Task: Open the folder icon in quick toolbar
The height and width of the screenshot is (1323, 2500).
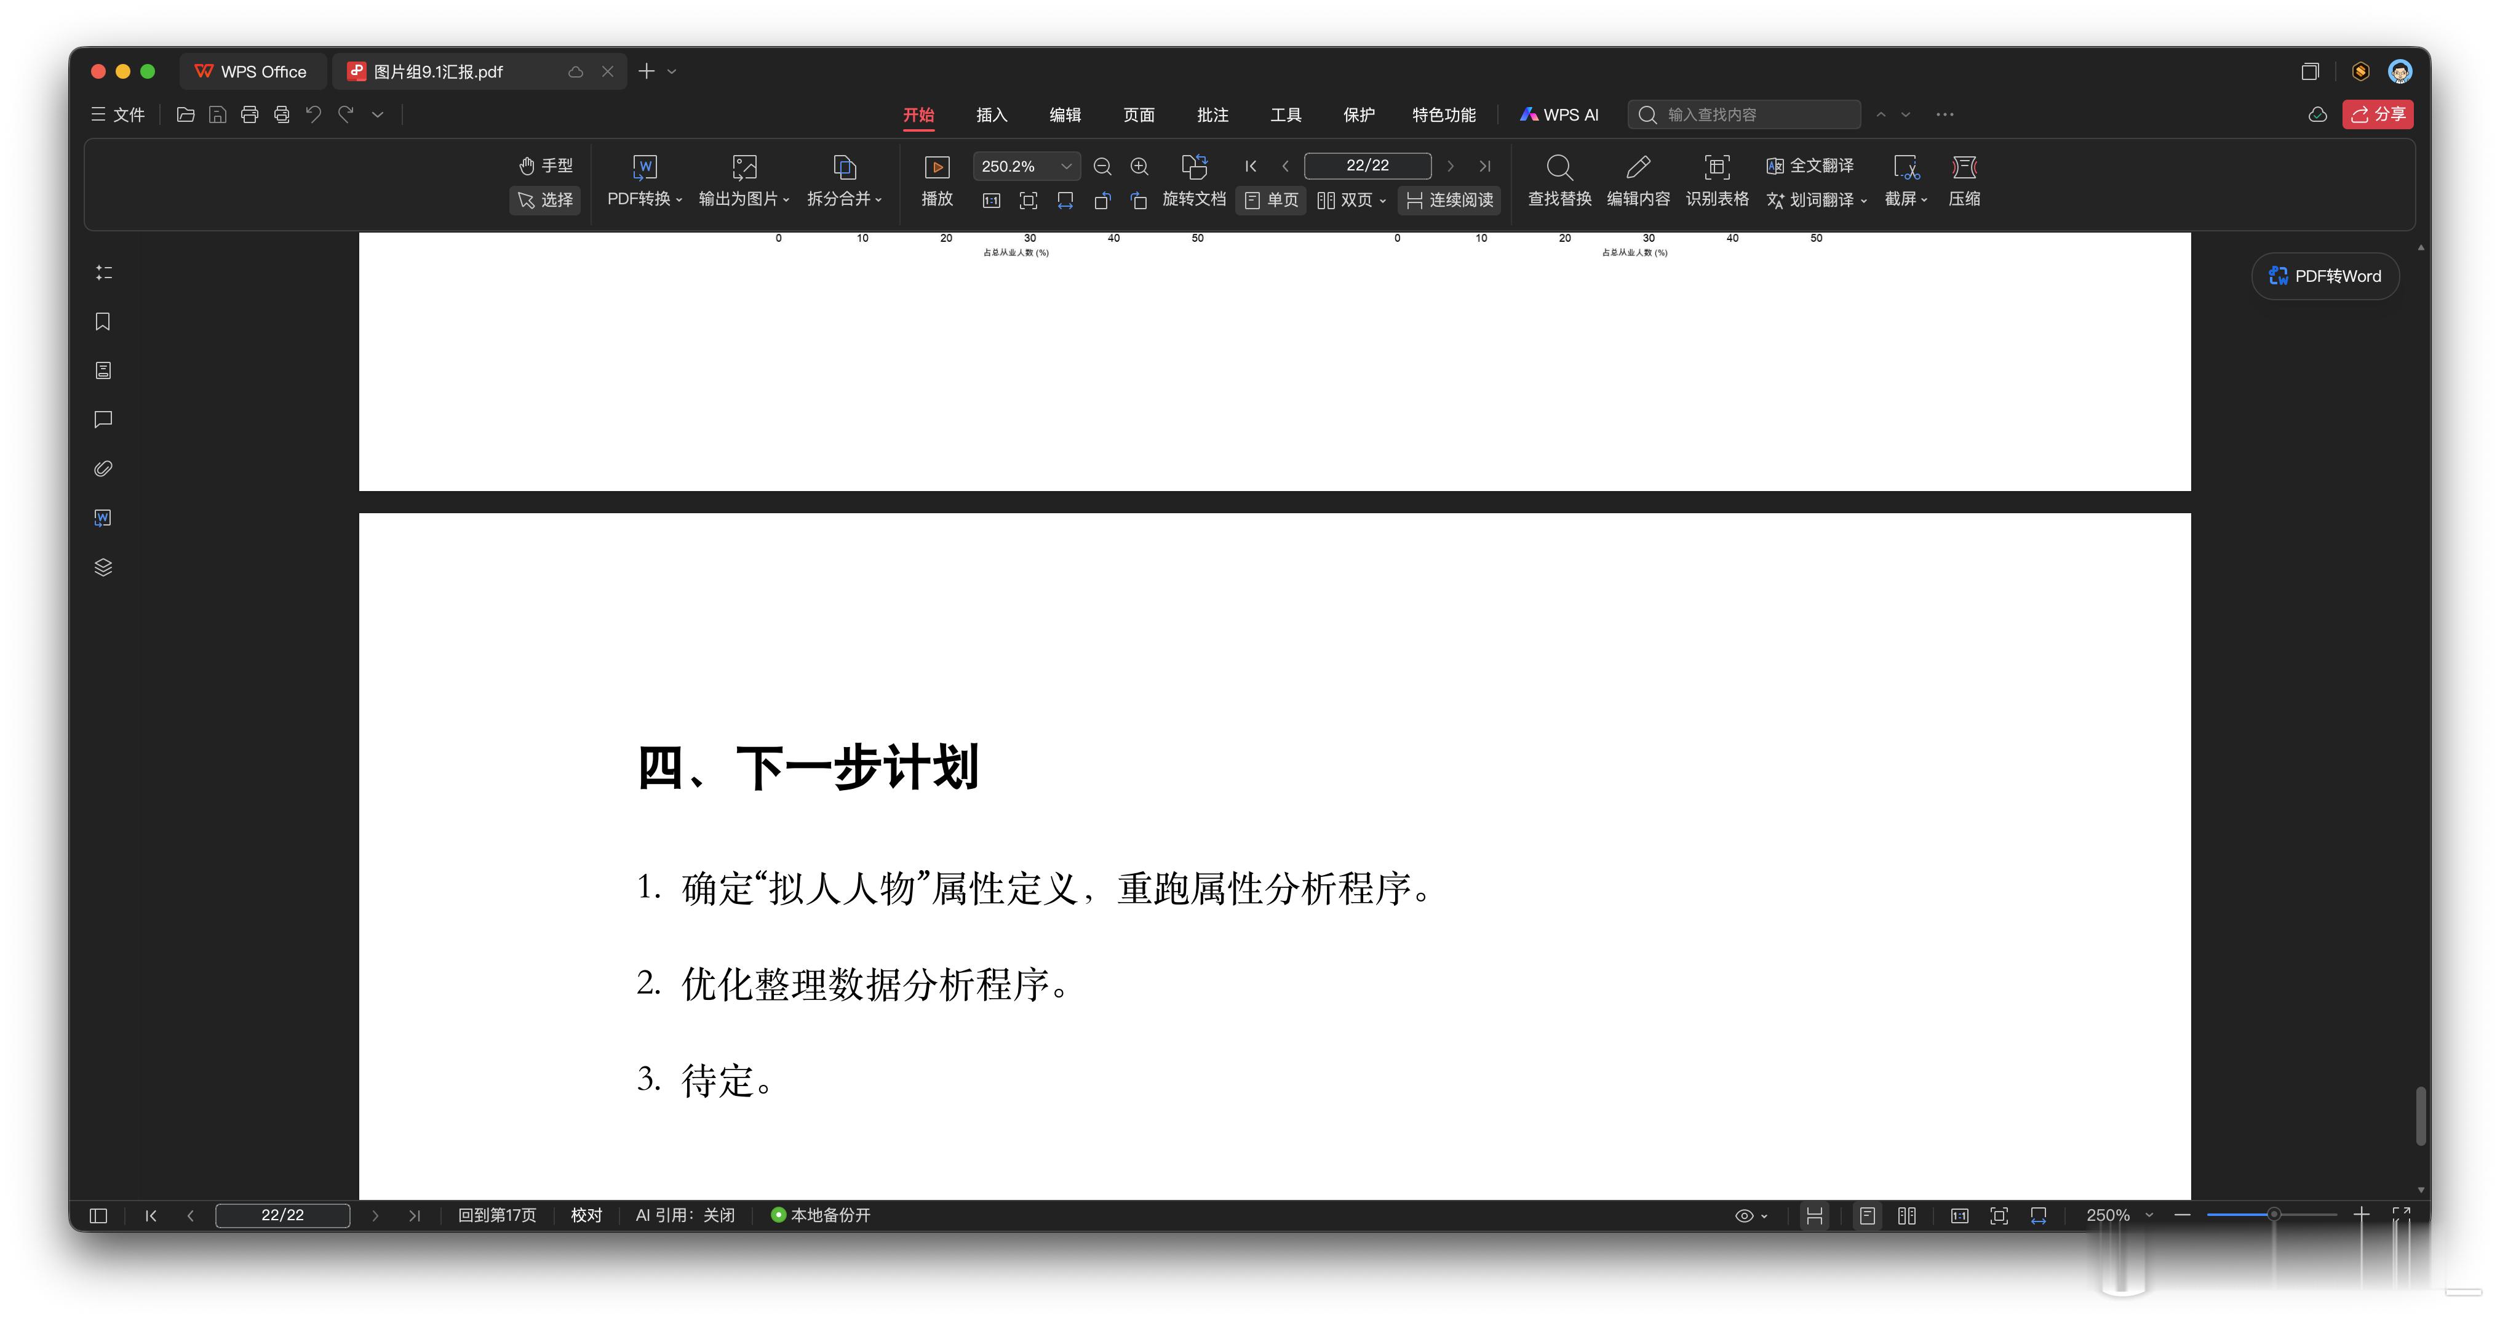Action: [x=185, y=114]
